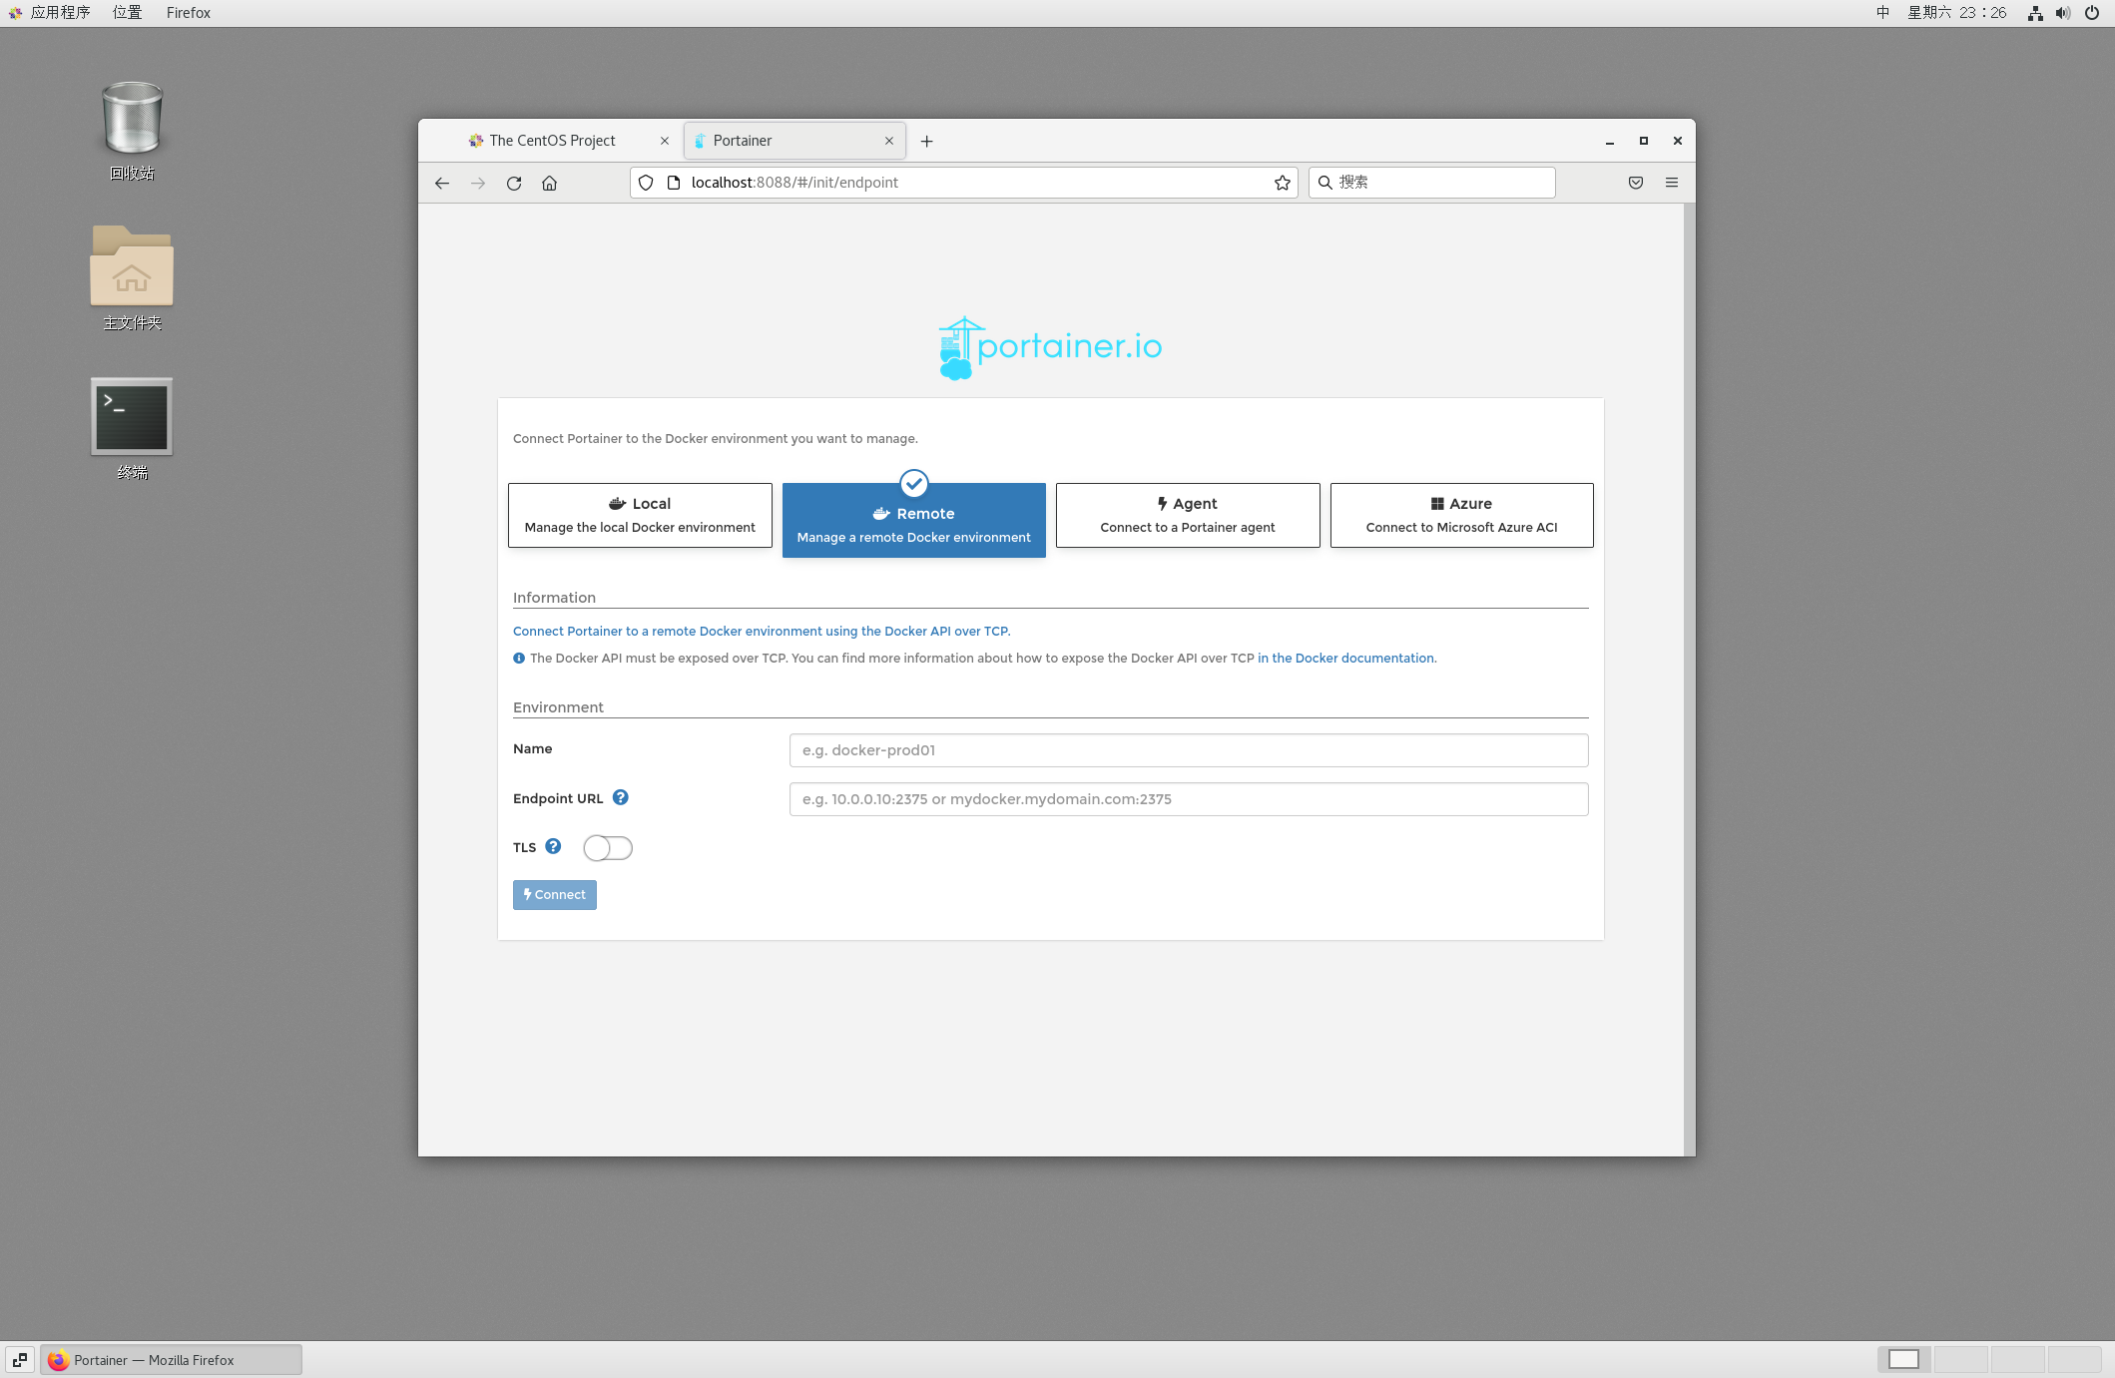Click the Connect button to proceed
The width and height of the screenshot is (2115, 1378).
[x=553, y=894]
